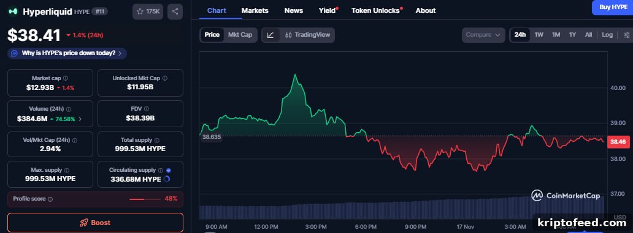The image size is (633, 233).
Task: Switch chart to Mkt Cap view
Action: [240, 35]
